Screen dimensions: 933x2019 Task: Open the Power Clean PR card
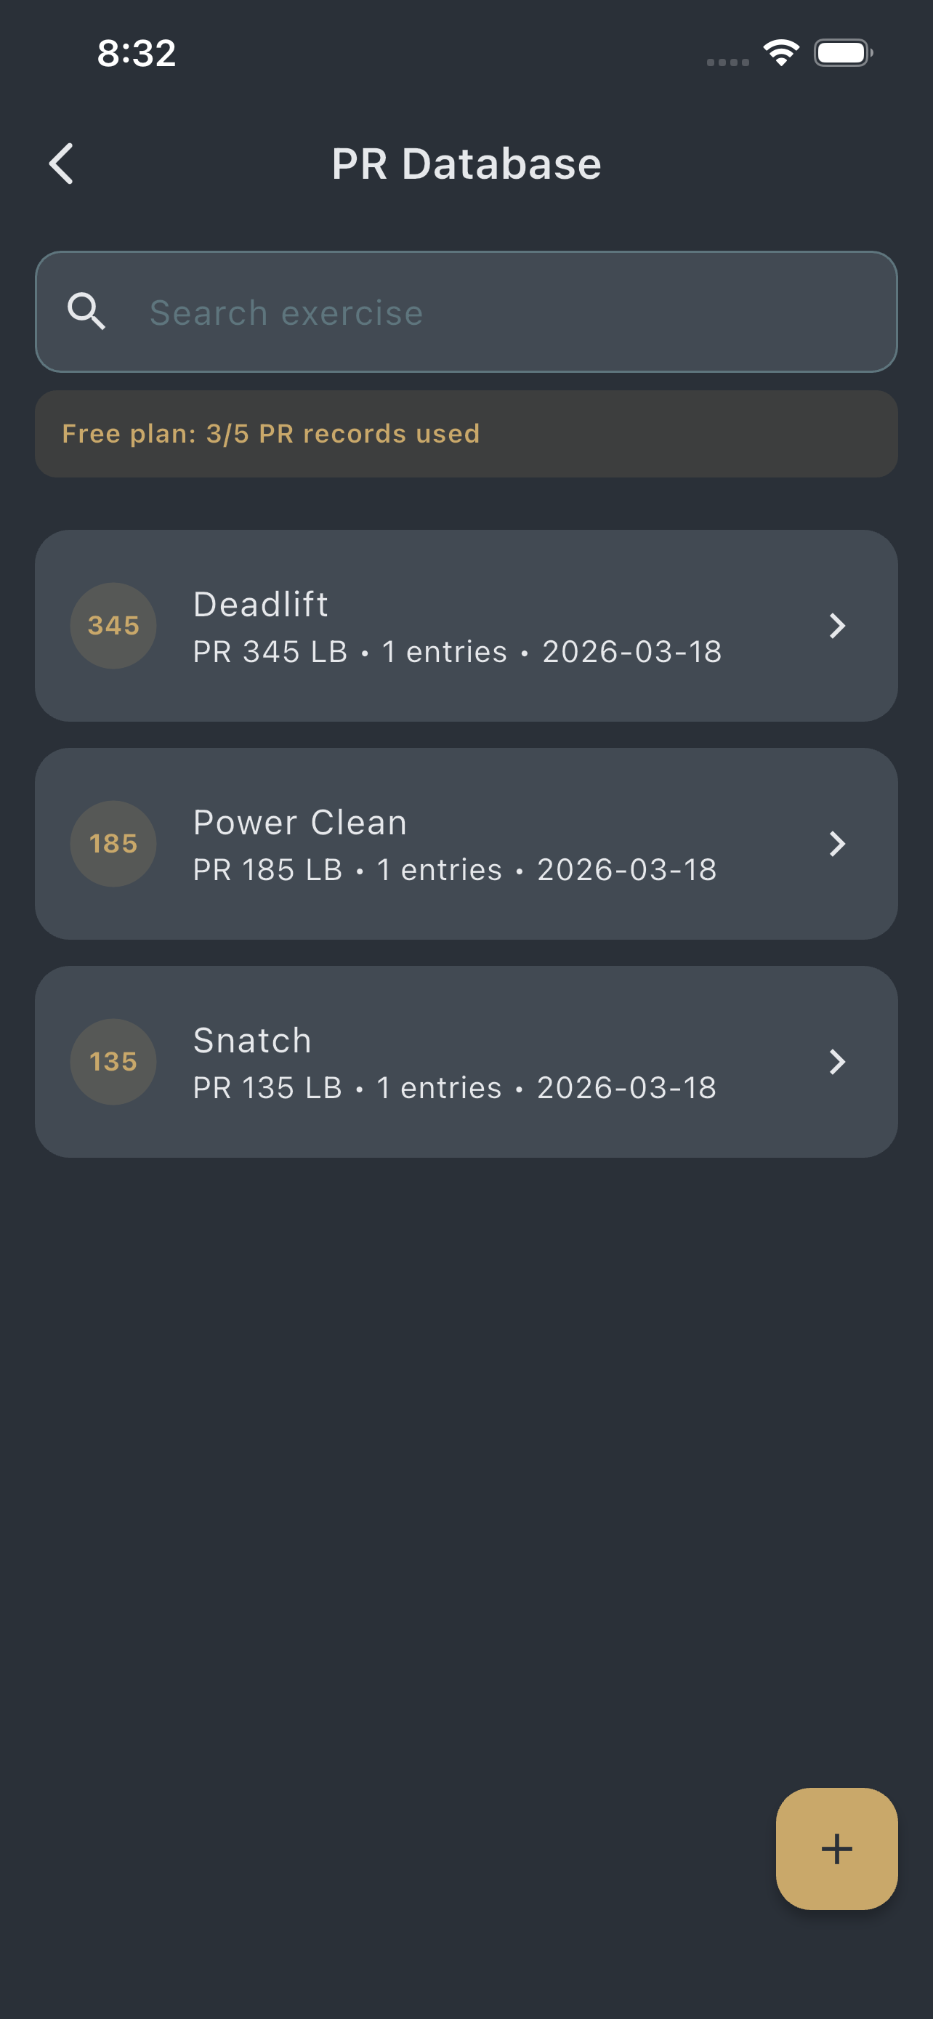466,843
